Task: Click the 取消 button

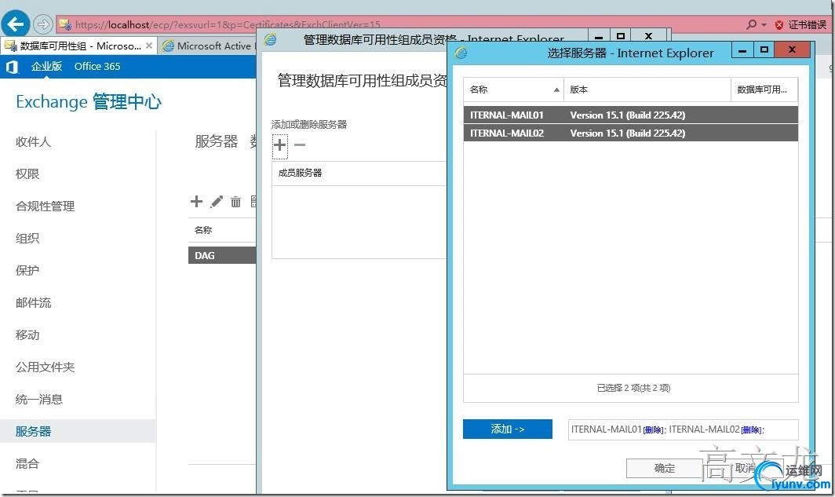Action: pyautogui.click(x=746, y=468)
